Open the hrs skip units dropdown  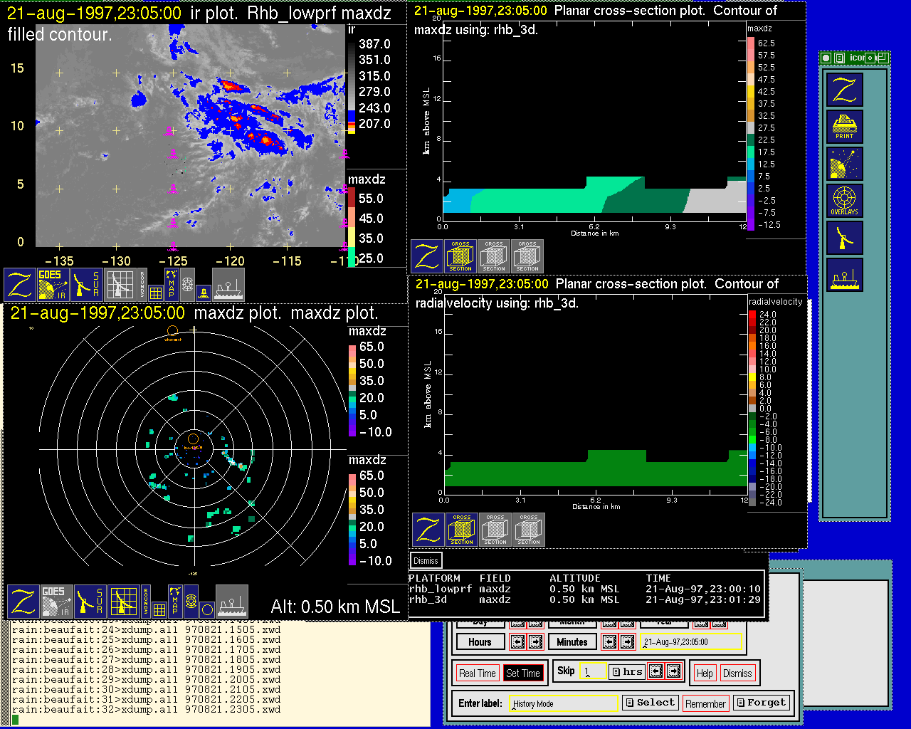(627, 671)
